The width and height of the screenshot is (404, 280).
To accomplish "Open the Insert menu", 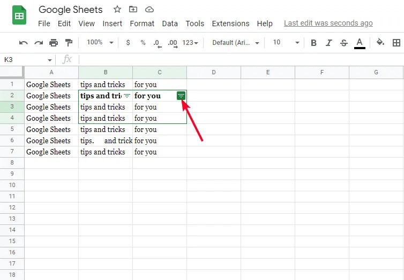I will tap(113, 24).
